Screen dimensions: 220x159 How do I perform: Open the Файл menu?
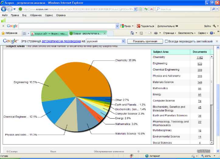(5, 15)
